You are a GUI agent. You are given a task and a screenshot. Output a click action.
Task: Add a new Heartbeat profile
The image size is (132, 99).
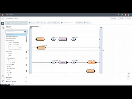26,78
